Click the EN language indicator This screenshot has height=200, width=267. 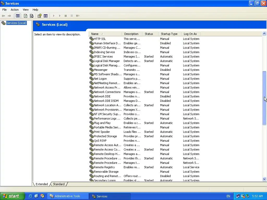tap(228, 196)
